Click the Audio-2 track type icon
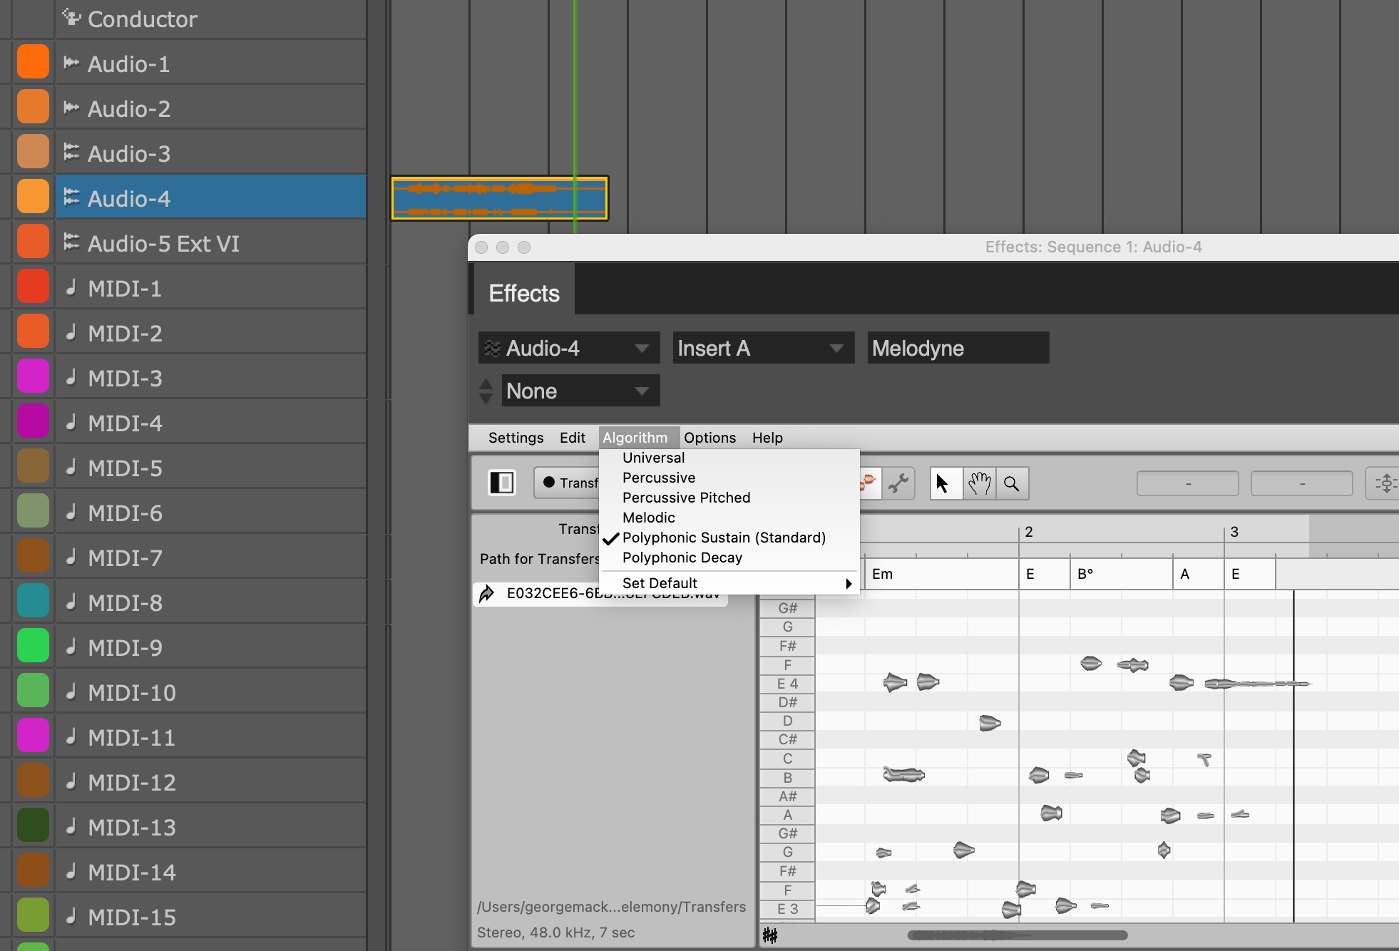The width and height of the screenshot is (1399, 951). pos(71,108)
